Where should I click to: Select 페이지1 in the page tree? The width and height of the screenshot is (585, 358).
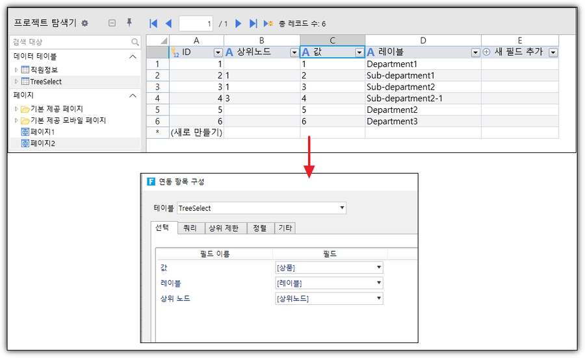(x=42, y=132)
